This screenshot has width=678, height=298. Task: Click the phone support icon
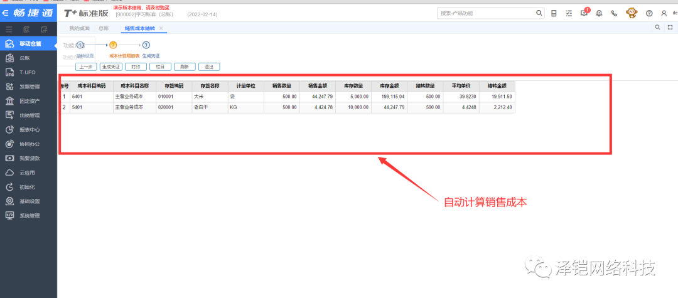pos(614,13)
